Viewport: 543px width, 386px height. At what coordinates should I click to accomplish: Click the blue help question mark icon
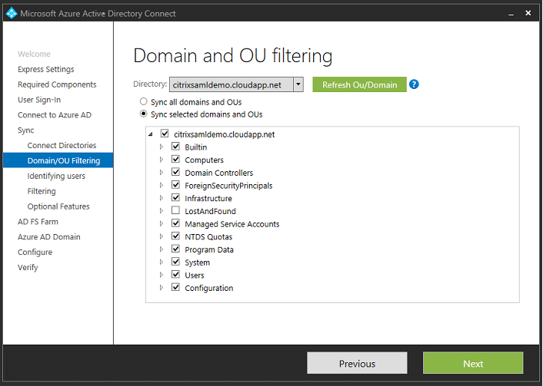click(414, 84)
